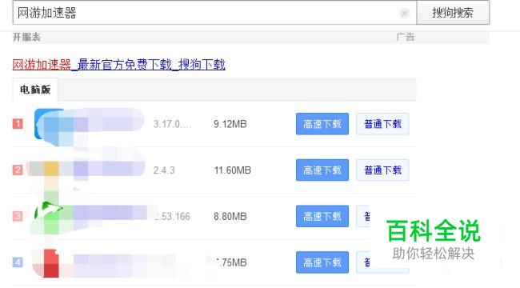Select the 电脑版 tab

pyautogui.click(x=35, y=90)
